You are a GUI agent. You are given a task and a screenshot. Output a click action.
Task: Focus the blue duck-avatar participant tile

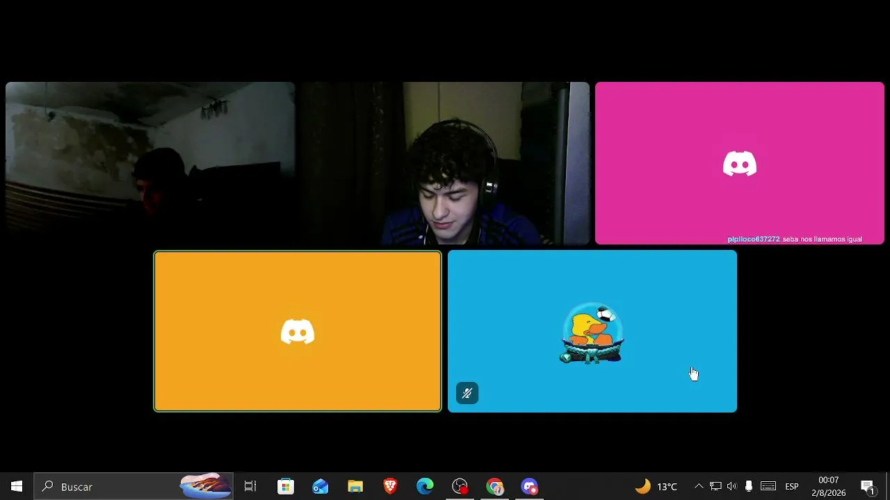click(592, 331)
